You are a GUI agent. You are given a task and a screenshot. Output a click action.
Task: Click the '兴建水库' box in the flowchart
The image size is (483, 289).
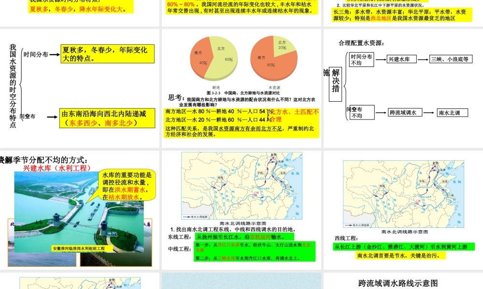402,59
